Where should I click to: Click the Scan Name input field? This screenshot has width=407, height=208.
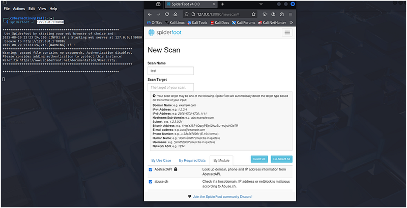click(170, 71)
